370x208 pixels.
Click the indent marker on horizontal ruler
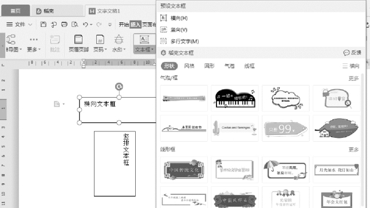[83, 63]
